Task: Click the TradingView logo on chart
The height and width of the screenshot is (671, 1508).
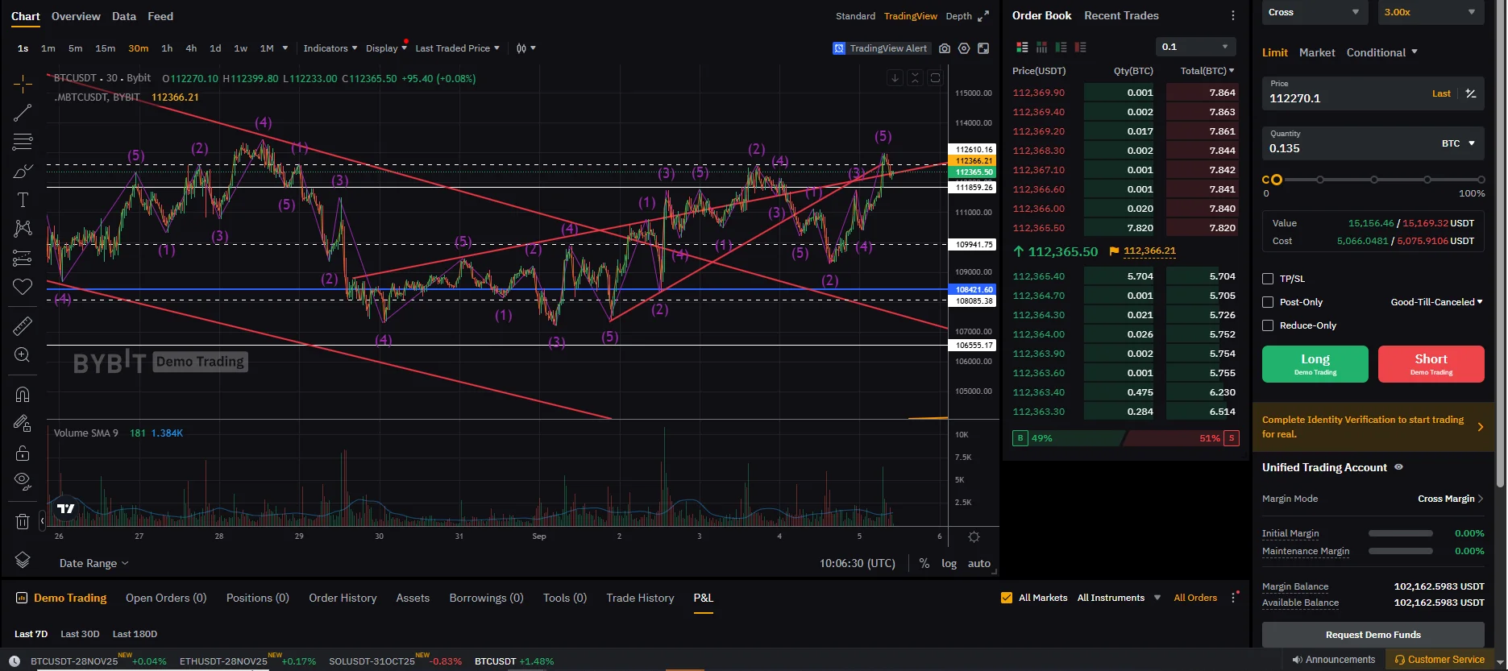Action: pos(66,508)
